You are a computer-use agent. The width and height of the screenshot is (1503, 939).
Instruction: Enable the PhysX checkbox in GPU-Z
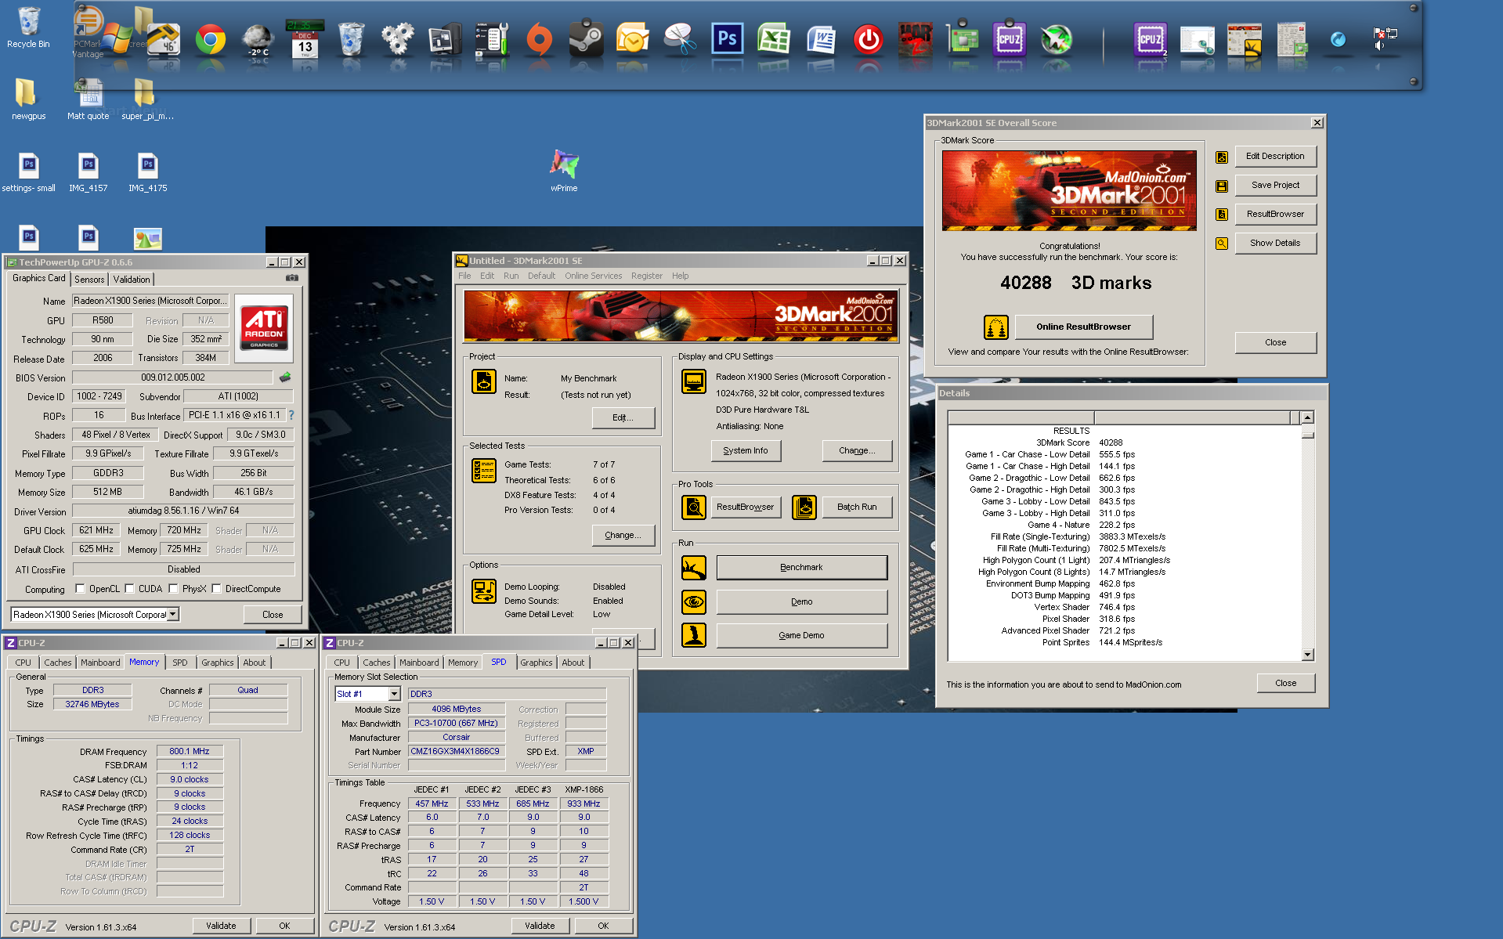coord(174,589)
